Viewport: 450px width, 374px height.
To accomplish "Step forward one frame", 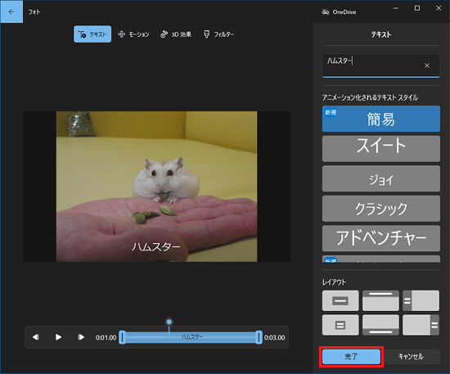I will (81, 337).
